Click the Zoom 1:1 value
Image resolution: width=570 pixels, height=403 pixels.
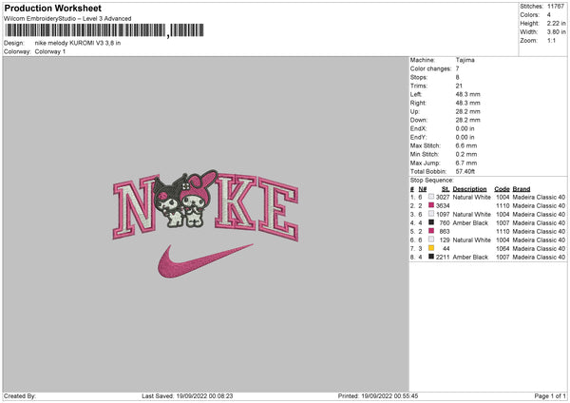551,40
